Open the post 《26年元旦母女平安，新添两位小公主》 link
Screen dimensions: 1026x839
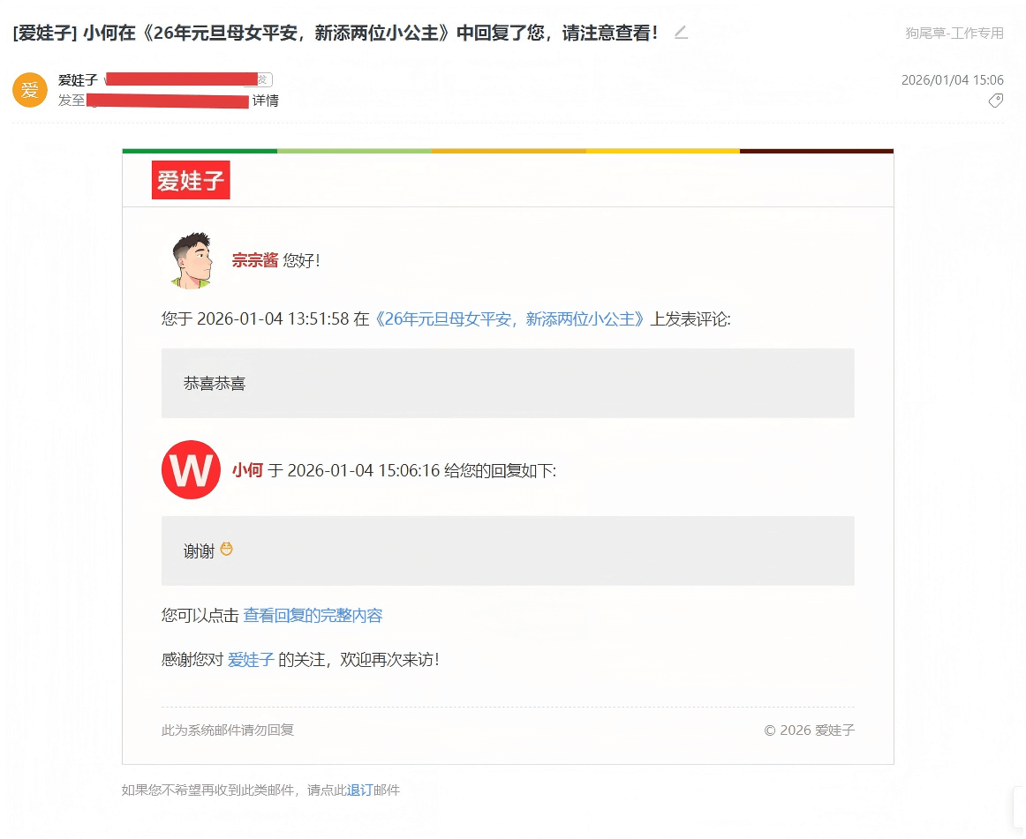click(x=511, y=319)
